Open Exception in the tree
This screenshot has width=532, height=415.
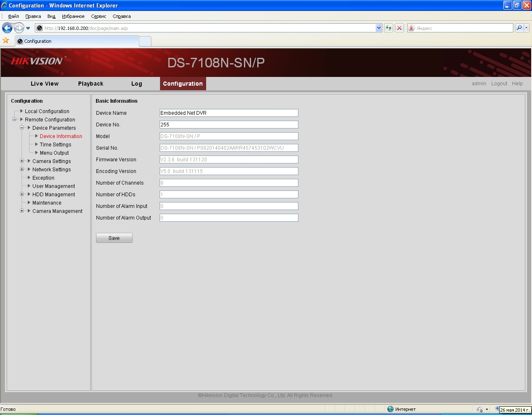43,178
